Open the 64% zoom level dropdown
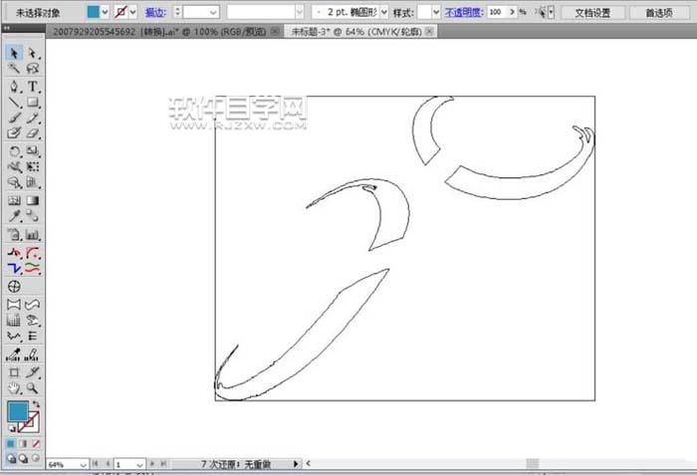The image size is (697, 475). 83,465
